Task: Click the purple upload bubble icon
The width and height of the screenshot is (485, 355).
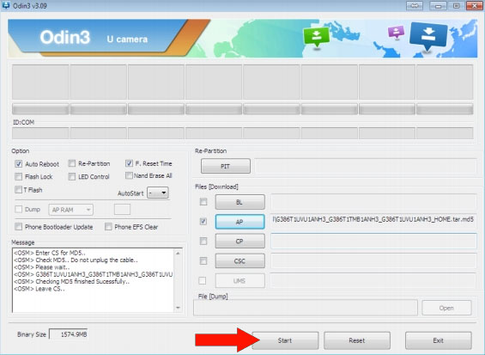Action: (397, 32)
